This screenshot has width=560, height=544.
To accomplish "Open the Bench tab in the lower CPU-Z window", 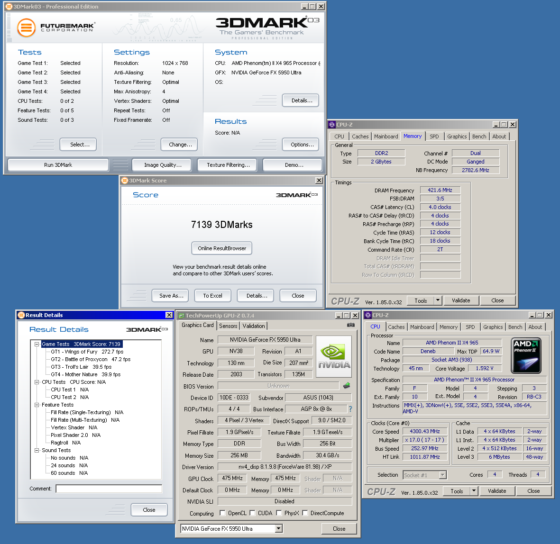I will click(x=515, y=327).
